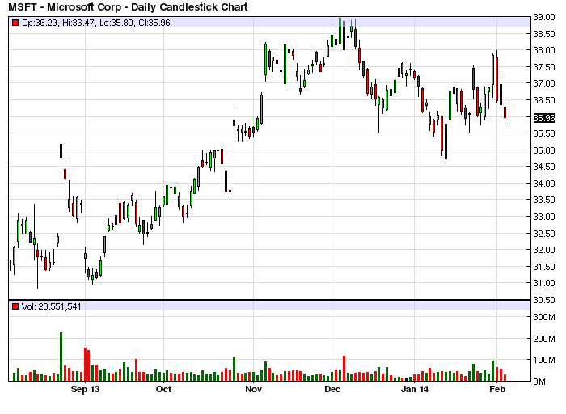Click the 'Nov' date axis label
Image resolution: width=566 pixels, height=414 pixels.
point(253,390)
